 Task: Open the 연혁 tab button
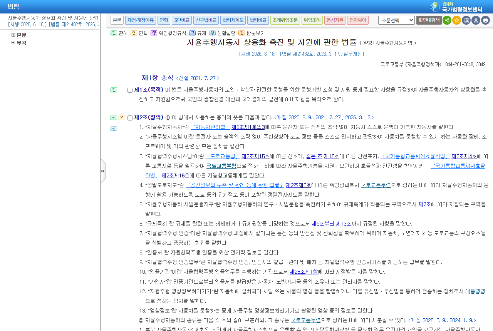(164, 20)
